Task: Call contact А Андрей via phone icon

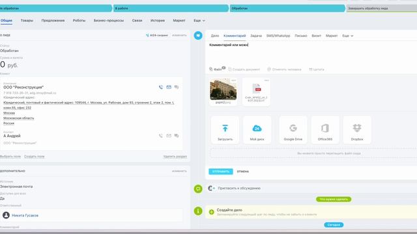Action: pos(161,136)
